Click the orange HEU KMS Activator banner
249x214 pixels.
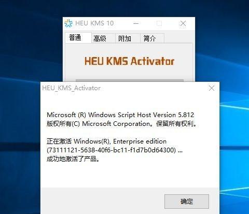[x=129, y=61]
